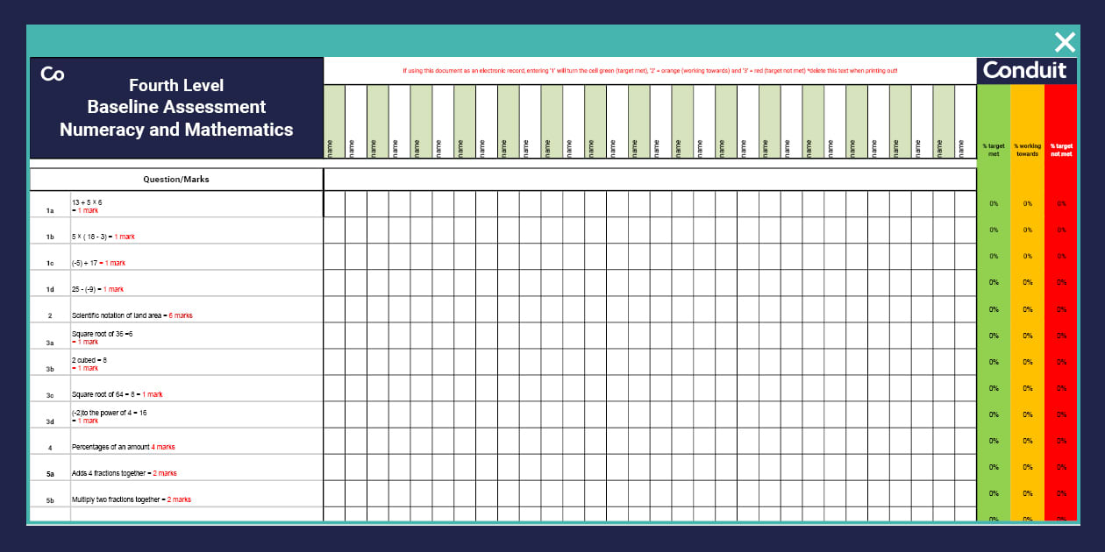Click the Conduit logo top right
This screenshot has width=1105, height=552.
point(1026,71)
